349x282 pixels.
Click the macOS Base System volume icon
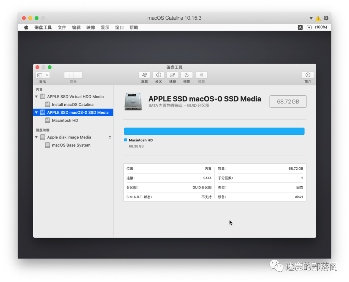pyautogui.click(x=48, y=145)
